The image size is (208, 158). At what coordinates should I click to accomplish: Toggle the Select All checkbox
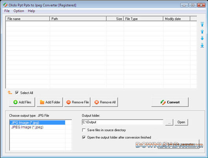click(17, 93)
